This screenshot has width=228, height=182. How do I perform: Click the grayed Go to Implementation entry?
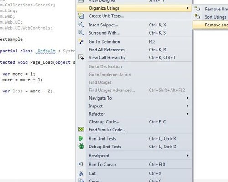pos(134,74)
